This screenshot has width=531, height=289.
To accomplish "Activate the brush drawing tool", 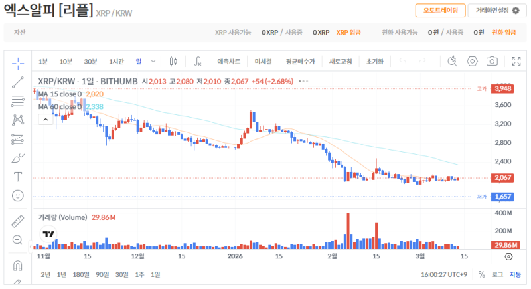I will 18,158.
